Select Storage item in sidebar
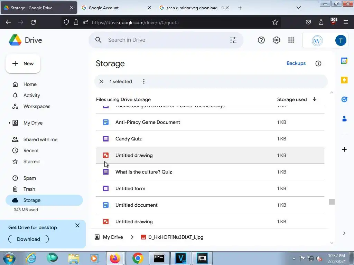This screenshot has height=265, width=354. click(44, 200)
